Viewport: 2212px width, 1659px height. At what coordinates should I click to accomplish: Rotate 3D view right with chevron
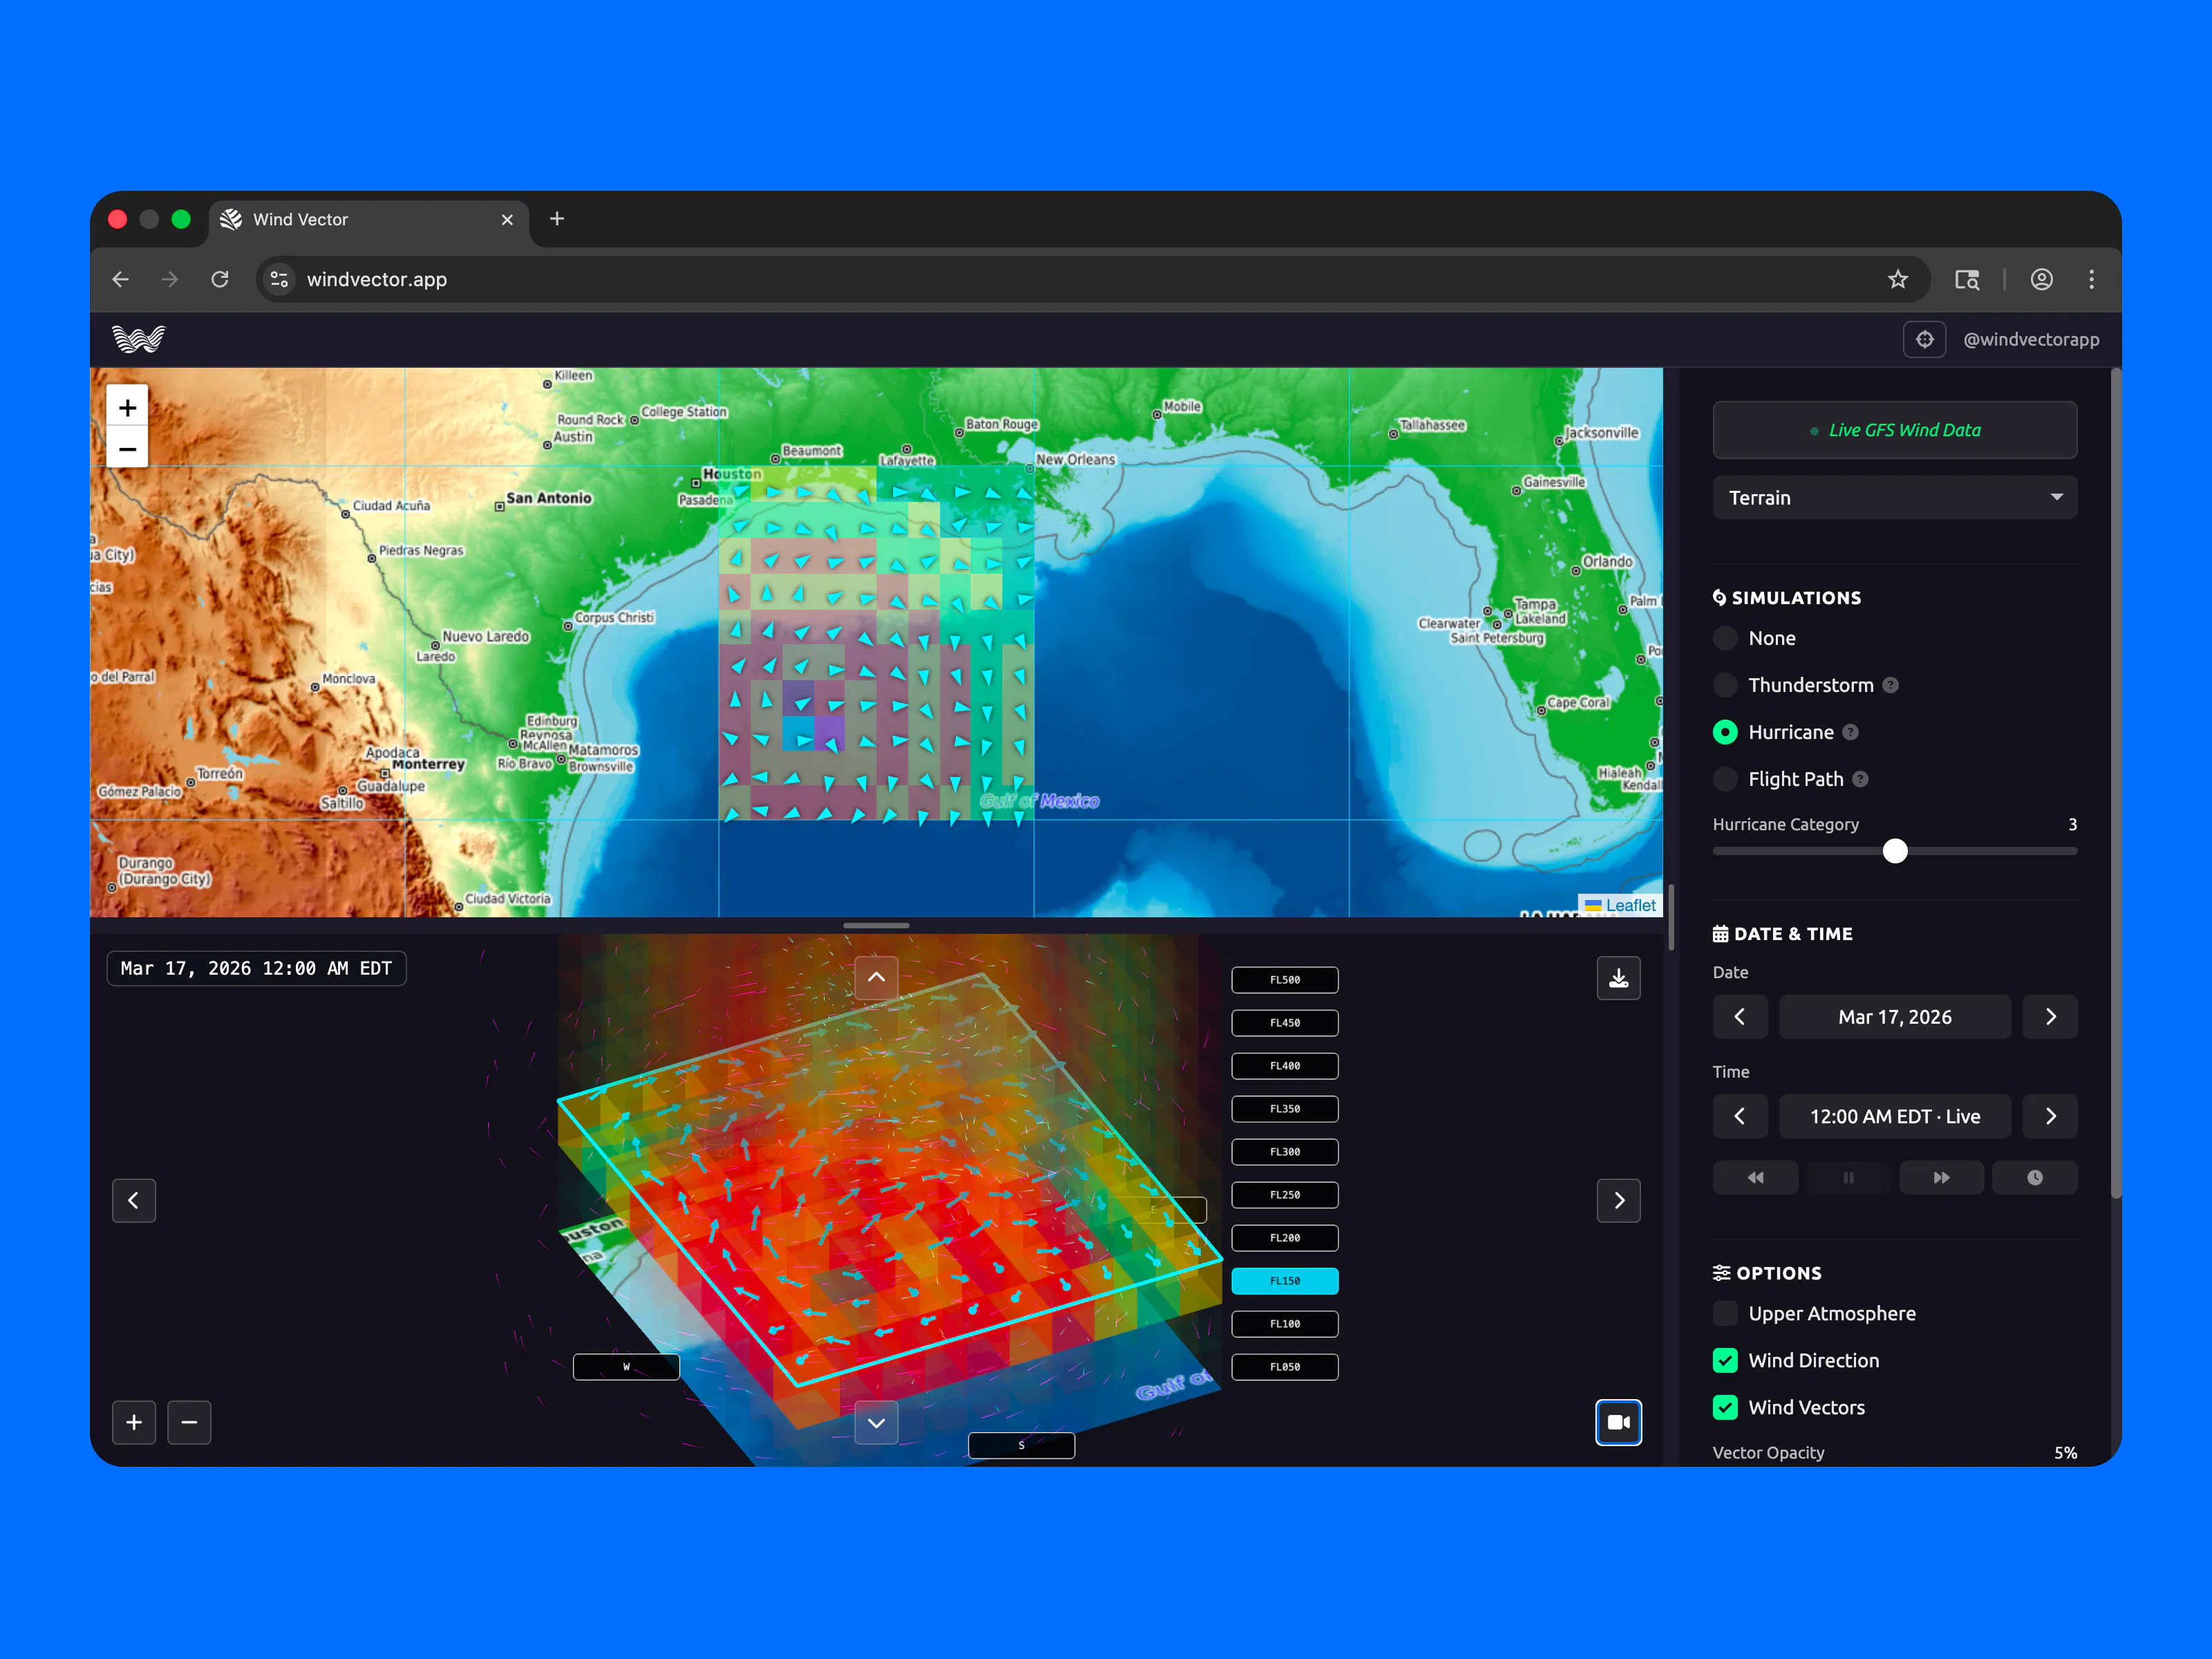tap(1618, 1200)
